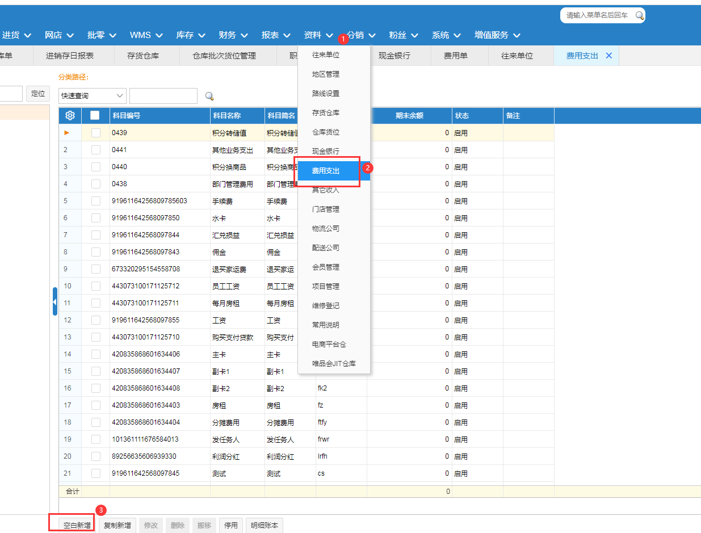Collapse the left panel with blue arrow handle

[54, 301]
